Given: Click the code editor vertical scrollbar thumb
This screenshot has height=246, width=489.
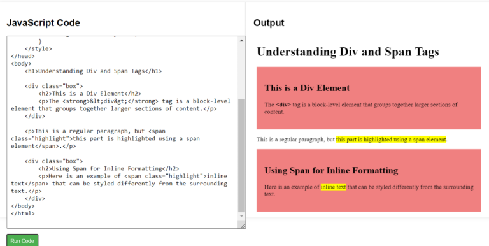Looking at the screenshot, I should (241, 156).
